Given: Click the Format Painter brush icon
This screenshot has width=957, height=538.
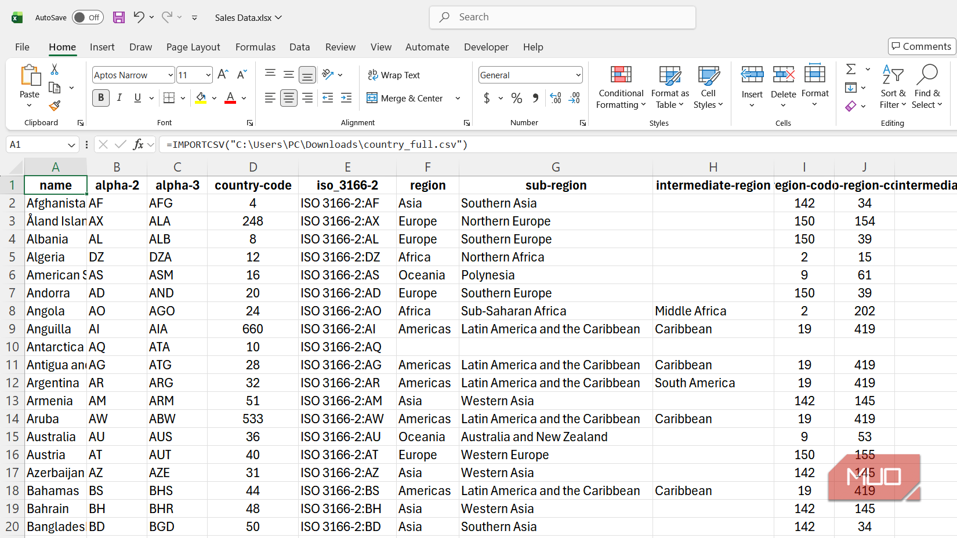Looking at the screenshot, I should [55, 106].
